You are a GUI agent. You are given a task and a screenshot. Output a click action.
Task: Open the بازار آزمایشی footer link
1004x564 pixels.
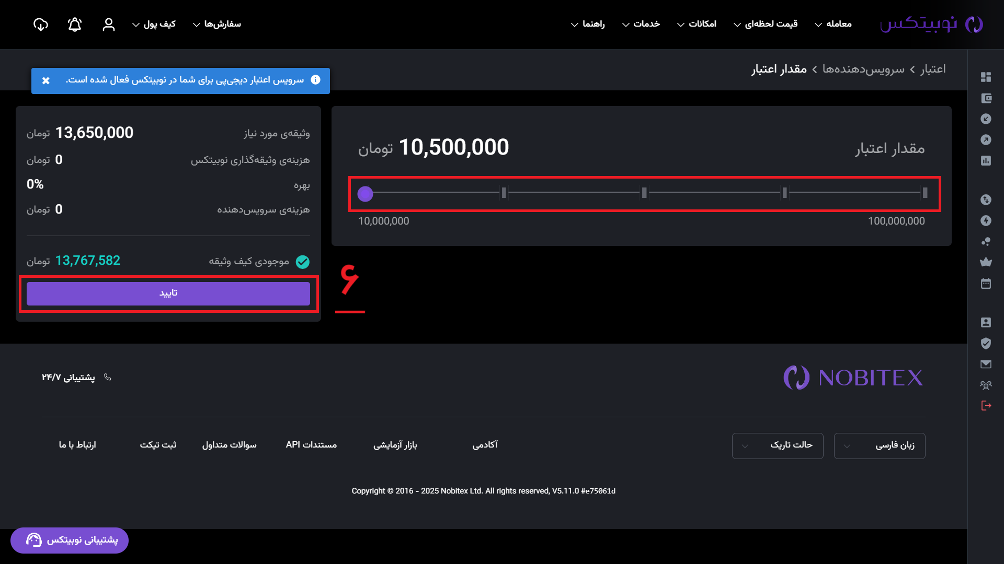395,445
